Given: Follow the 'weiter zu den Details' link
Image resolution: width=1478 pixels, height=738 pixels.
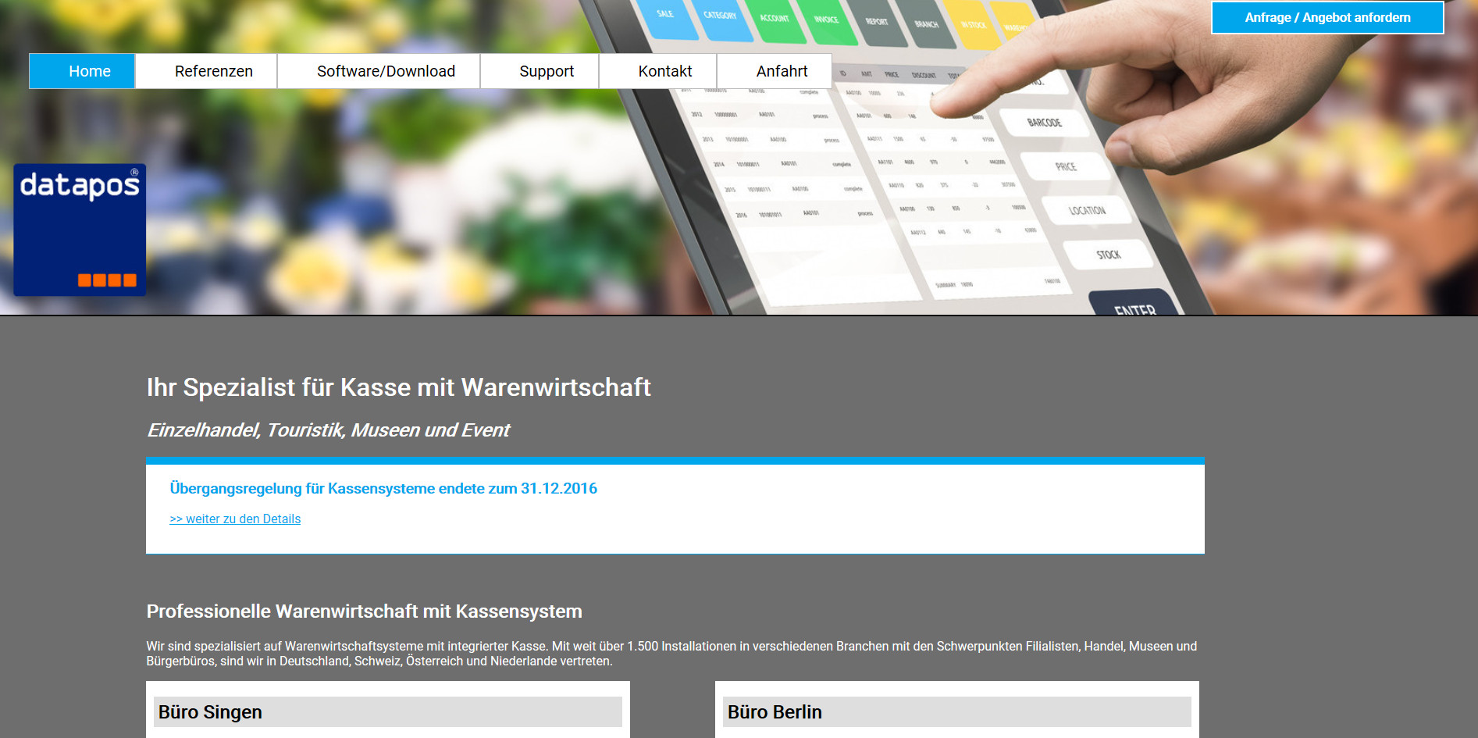Looking at the screenshot, I should [x=235, y=519].
